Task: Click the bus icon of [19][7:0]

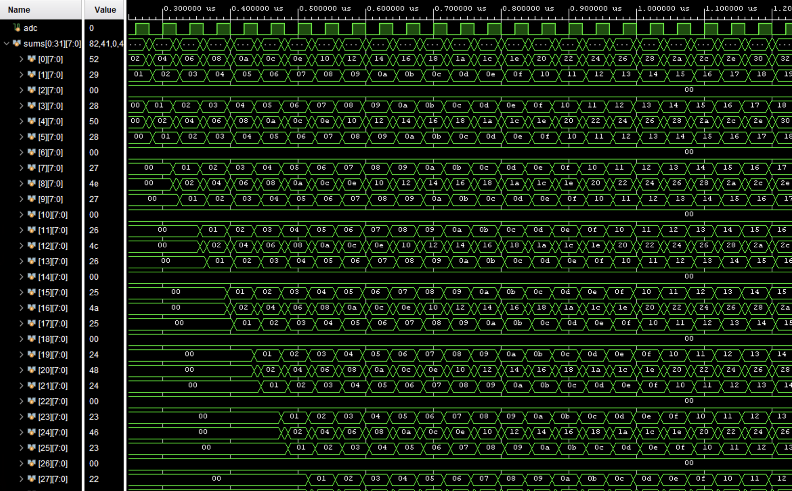Action: tap(31, 354)
